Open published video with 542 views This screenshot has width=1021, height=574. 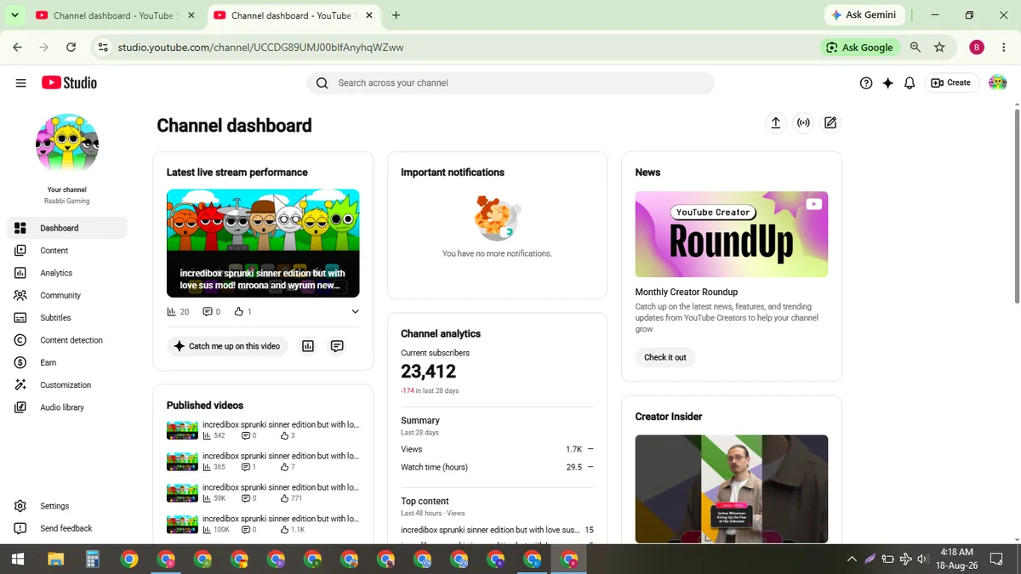tap(263, 429)
